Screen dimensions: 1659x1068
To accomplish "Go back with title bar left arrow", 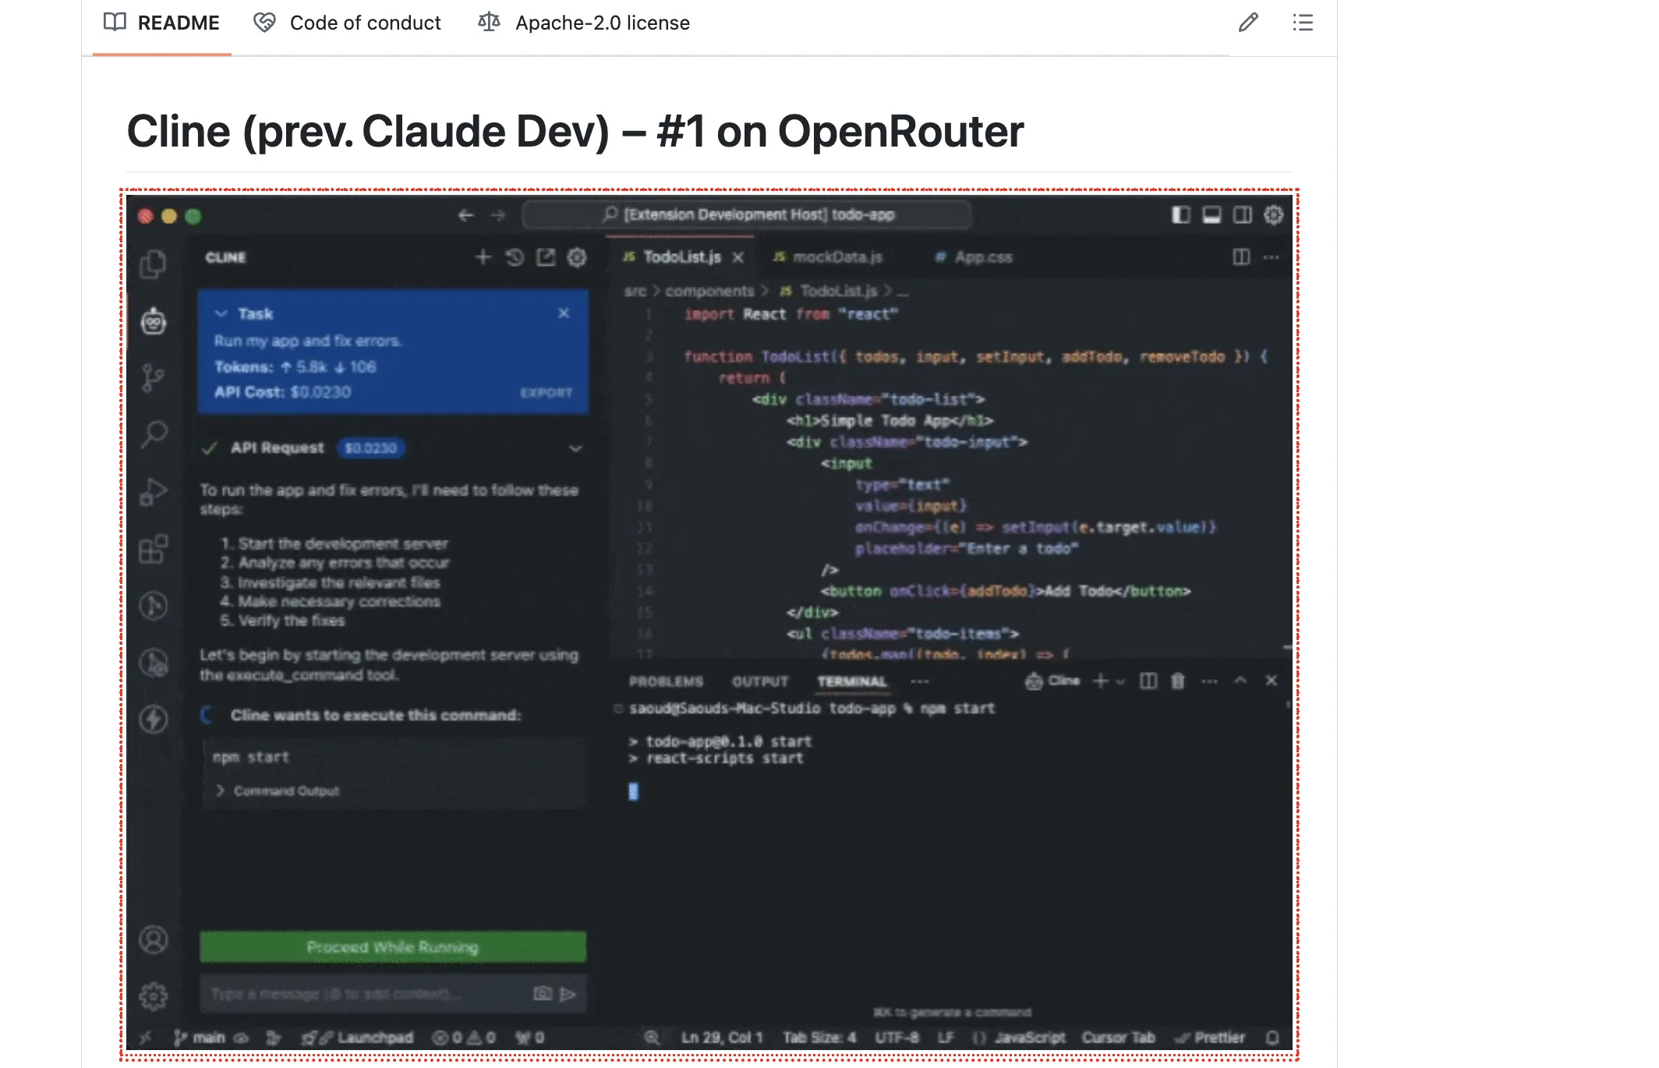I will coord(465,215).
